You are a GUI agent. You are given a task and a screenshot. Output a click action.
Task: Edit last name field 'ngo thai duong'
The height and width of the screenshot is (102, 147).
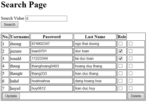point(95,44)
